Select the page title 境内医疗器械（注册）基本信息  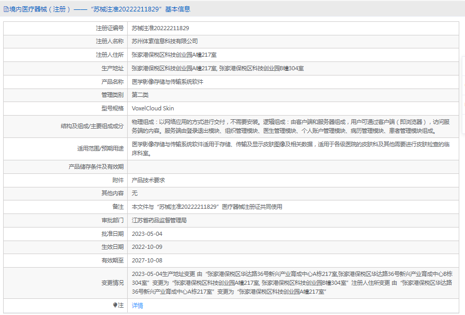click(x=100, y=9)
